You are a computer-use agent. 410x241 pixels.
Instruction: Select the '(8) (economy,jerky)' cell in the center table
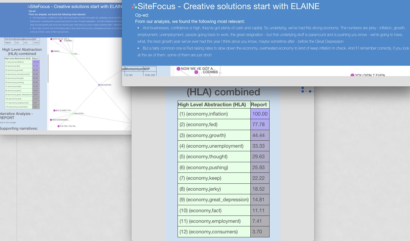tap(214, 189)
